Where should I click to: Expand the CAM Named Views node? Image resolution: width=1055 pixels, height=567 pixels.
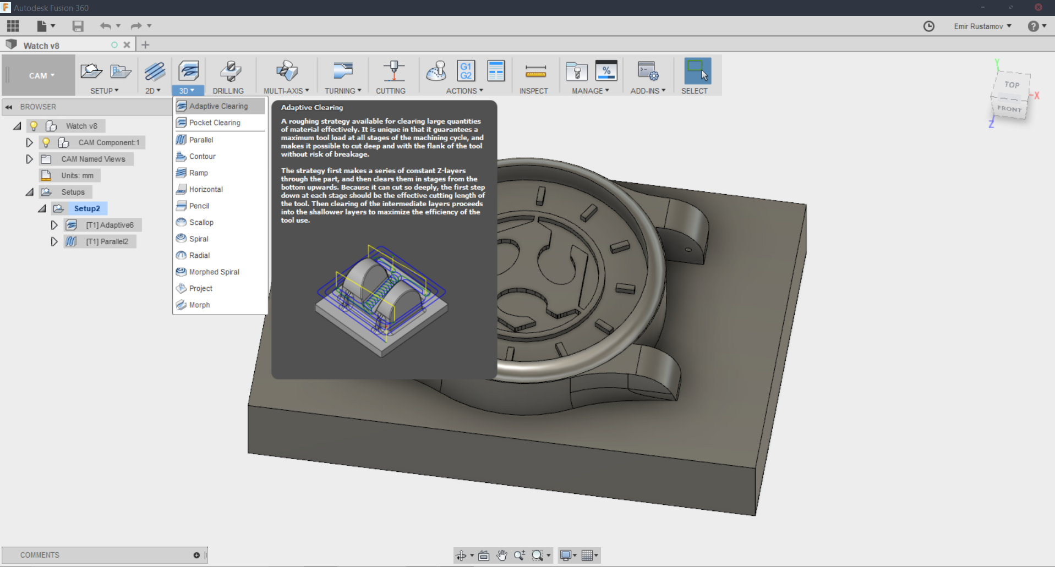(30, 159)
